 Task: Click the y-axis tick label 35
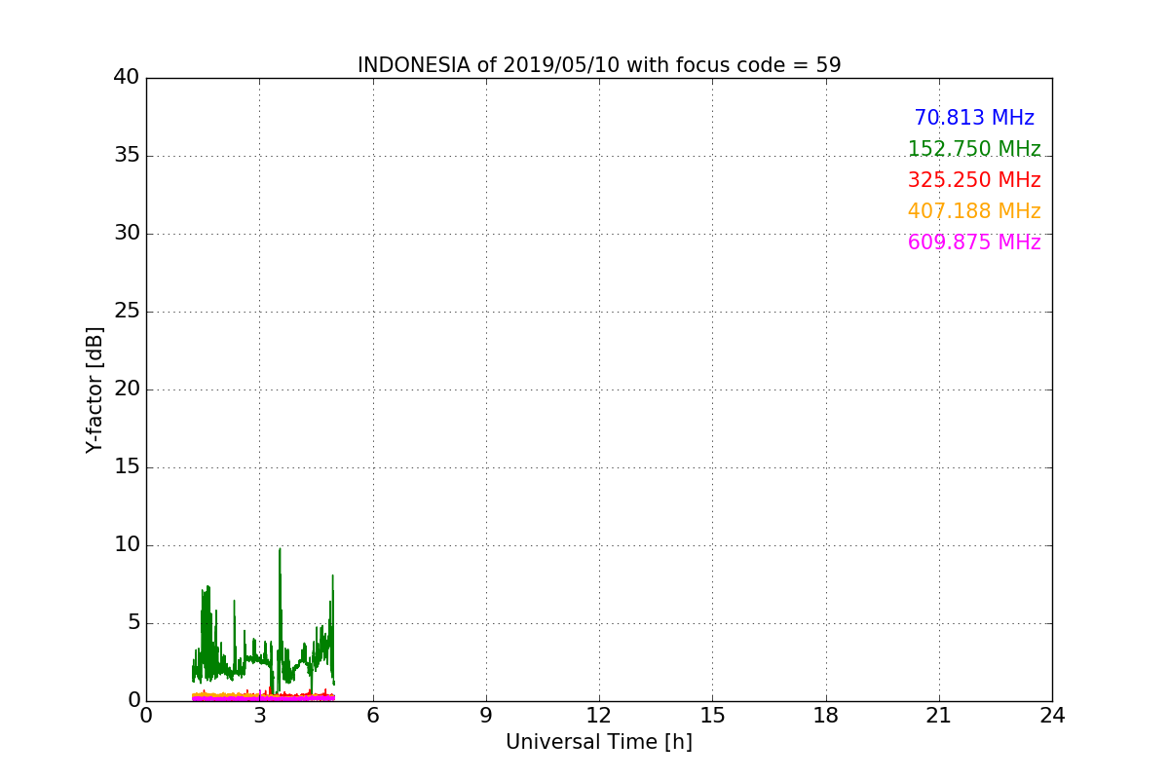127,156
